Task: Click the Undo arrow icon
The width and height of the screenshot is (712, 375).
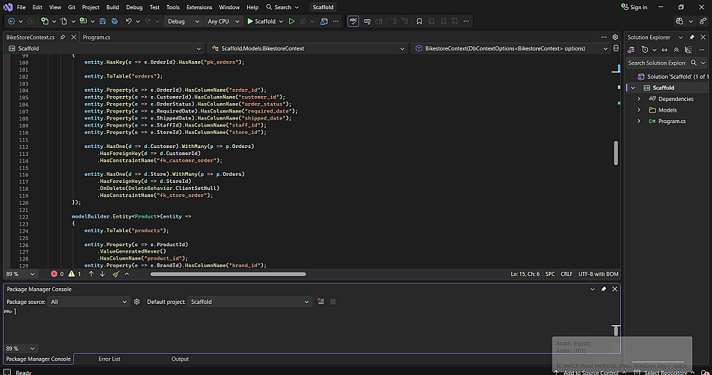Action: tap(129, 21)
